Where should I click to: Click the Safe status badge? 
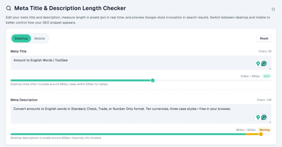coord(267,76)
